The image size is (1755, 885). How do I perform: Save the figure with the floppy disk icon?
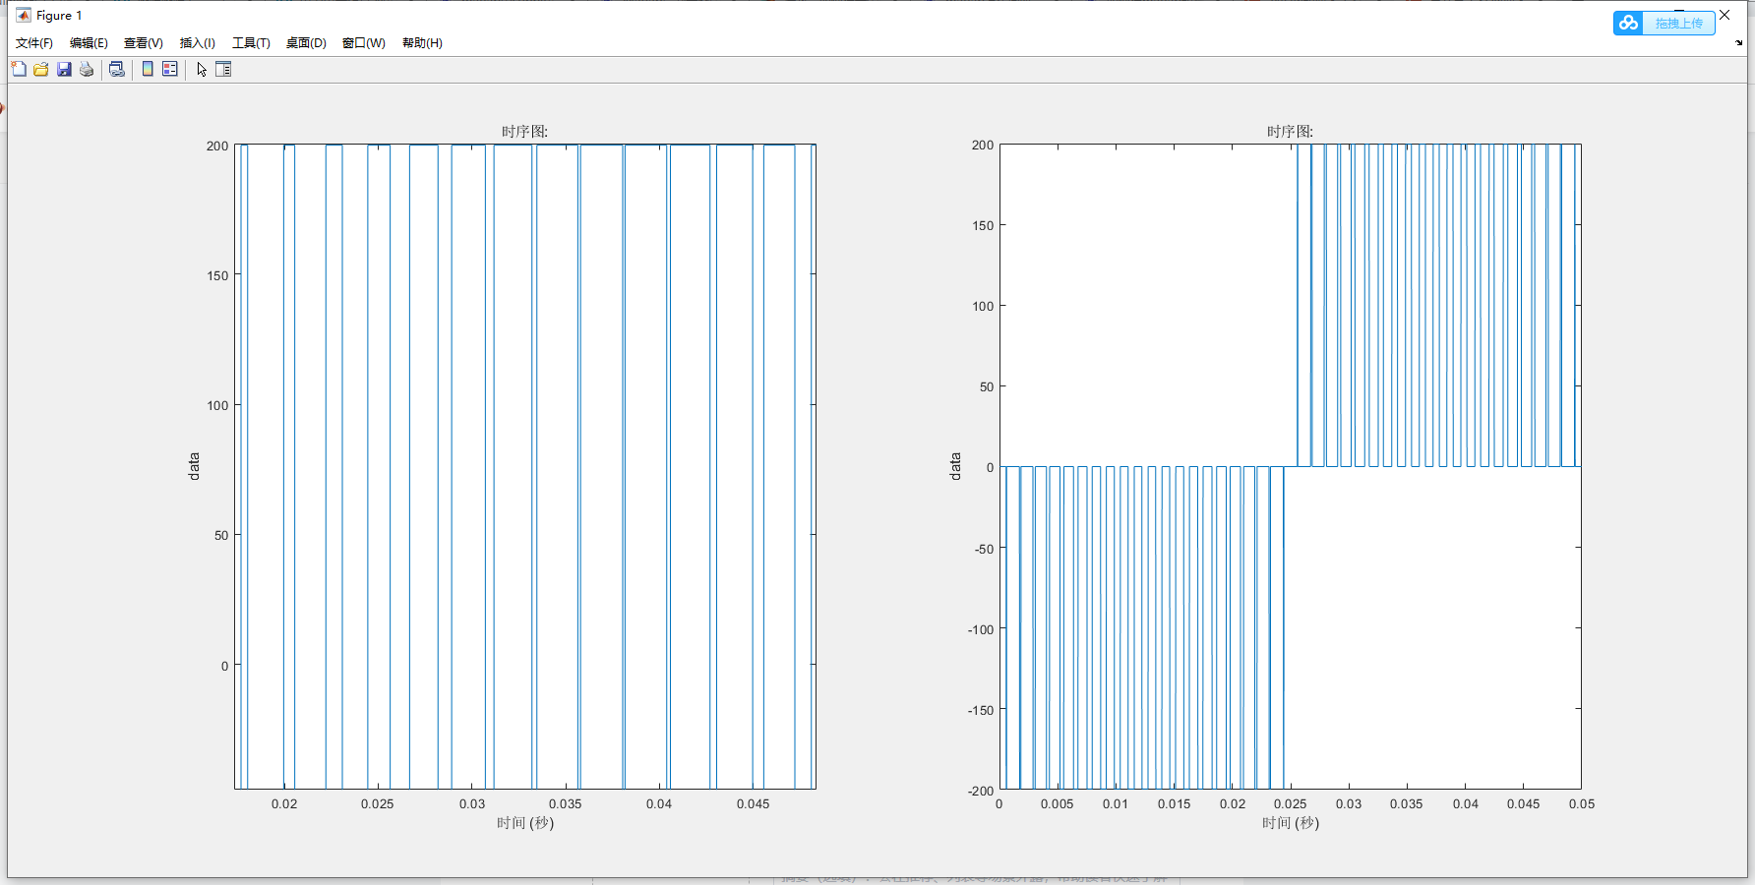click(64, 69)
